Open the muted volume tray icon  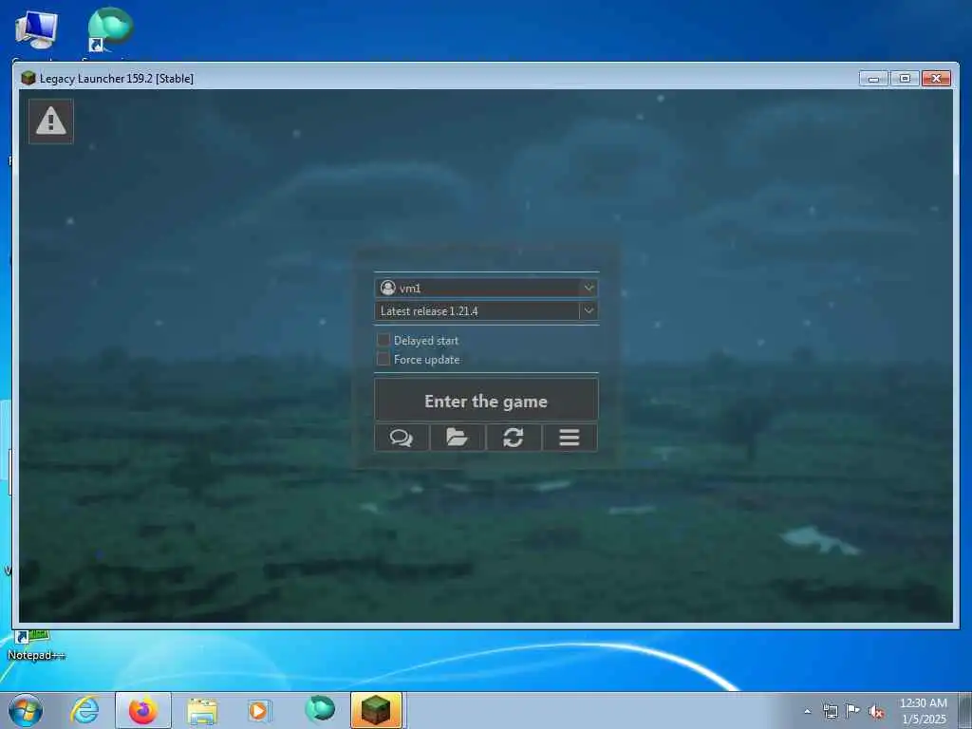tap(876, 712)
